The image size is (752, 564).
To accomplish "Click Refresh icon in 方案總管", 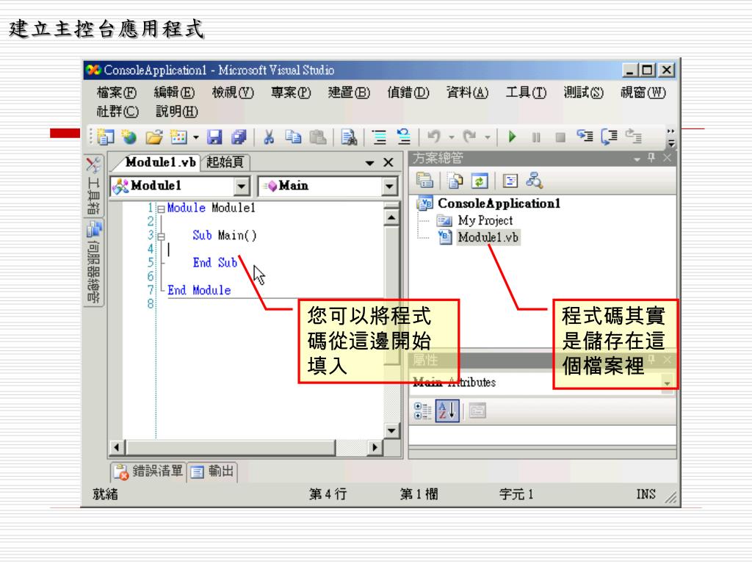I will [x=479, y=181].
